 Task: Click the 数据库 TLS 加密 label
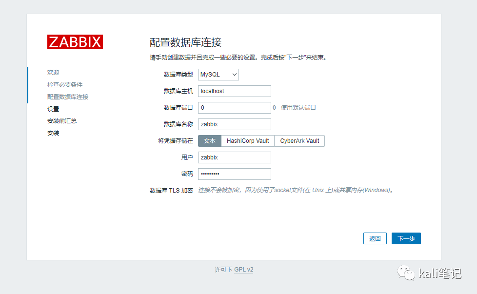click(171, 190)
